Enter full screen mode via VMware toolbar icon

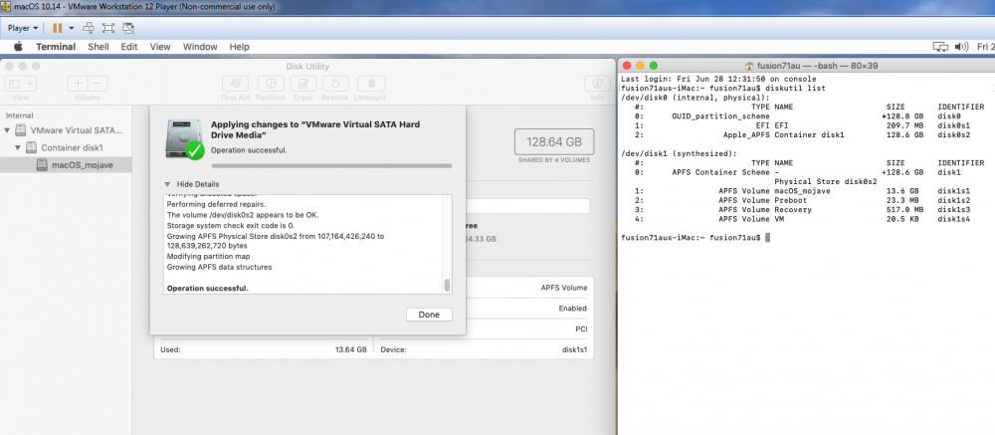[108, 28]
